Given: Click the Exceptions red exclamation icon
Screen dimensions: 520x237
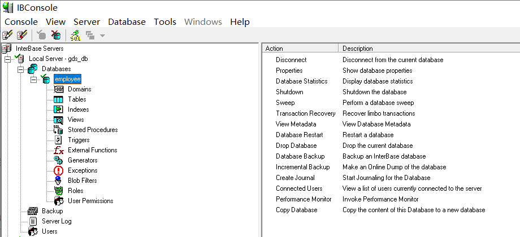Looking at the screenshot, I should pyautogui.click(x=58, y=170).
